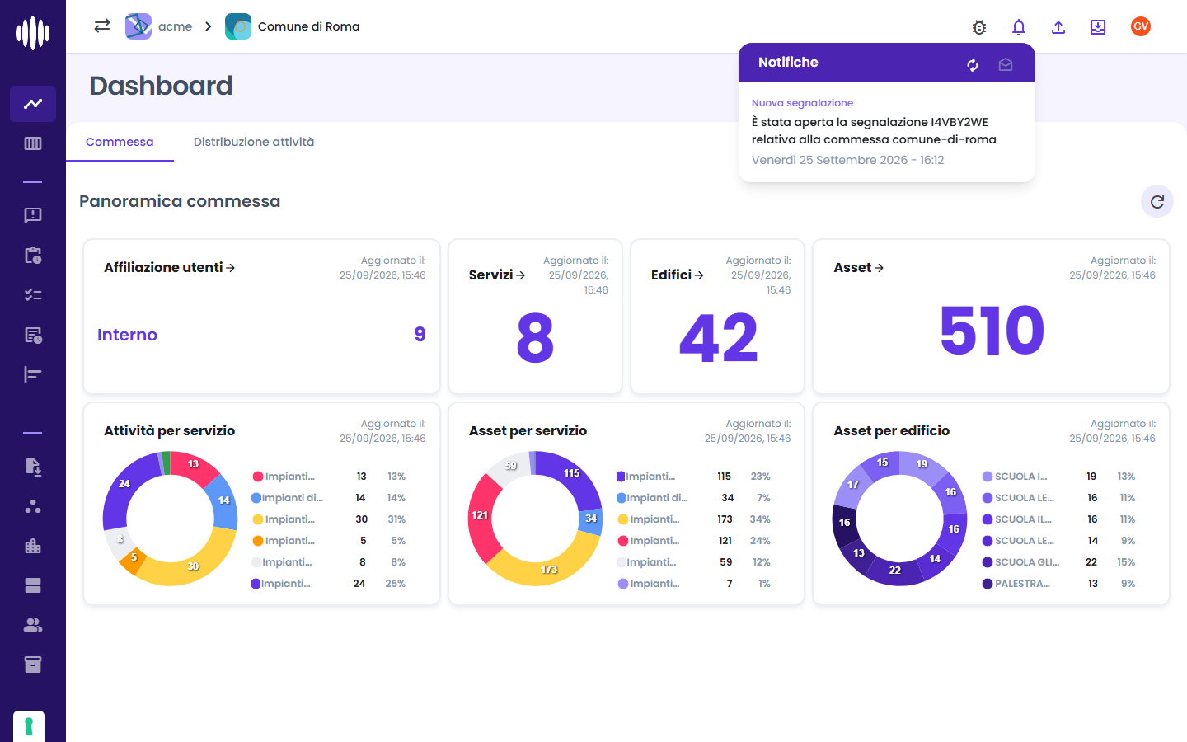Image resolution: width=1187 pixels, height=742 pixels.
Task: Click the swap arrows icon in header
Action: (102, 26)
